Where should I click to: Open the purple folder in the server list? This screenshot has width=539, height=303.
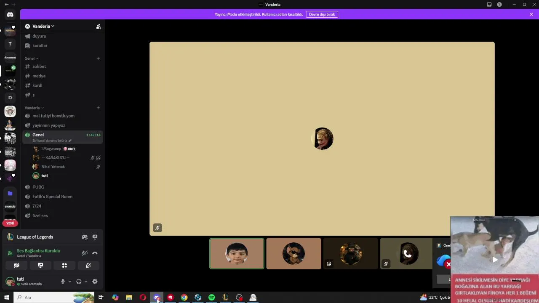(10, 193)
